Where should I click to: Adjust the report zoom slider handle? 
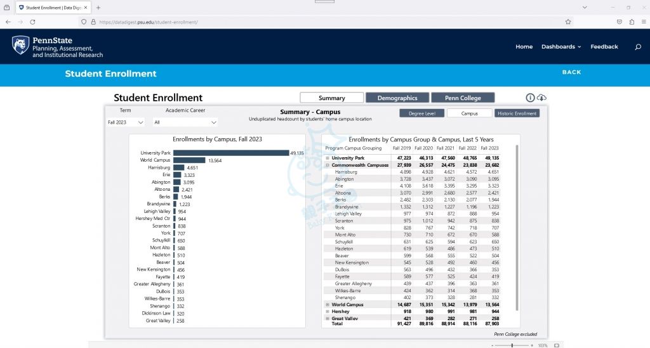pos(512,345)
